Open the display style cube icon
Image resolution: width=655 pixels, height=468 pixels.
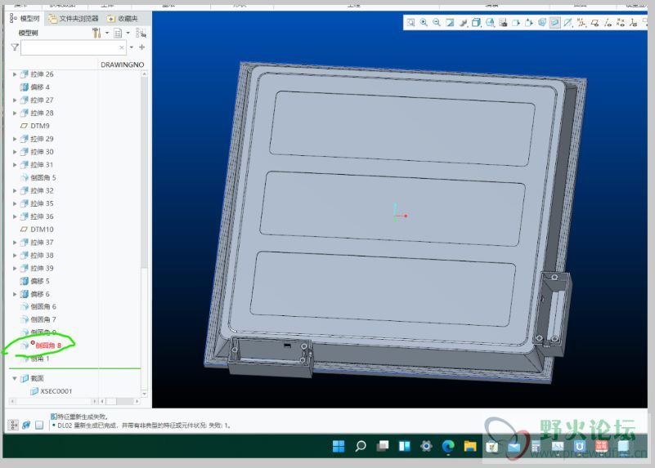(x=476, y=23)
